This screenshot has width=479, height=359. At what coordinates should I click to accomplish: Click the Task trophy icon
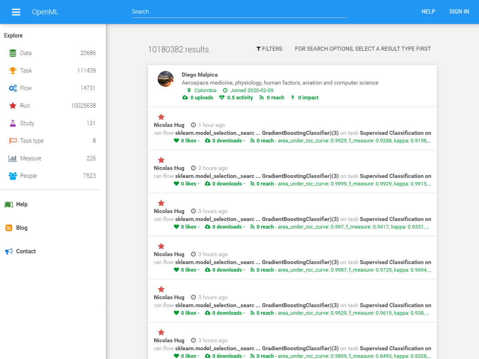(x=13, y=71)
